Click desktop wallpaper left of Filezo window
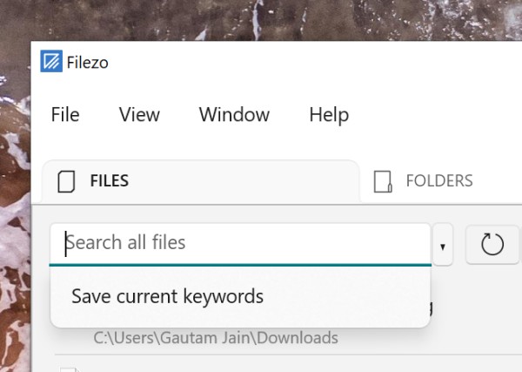This screenshot has height=372, width=522. point(15,218)
